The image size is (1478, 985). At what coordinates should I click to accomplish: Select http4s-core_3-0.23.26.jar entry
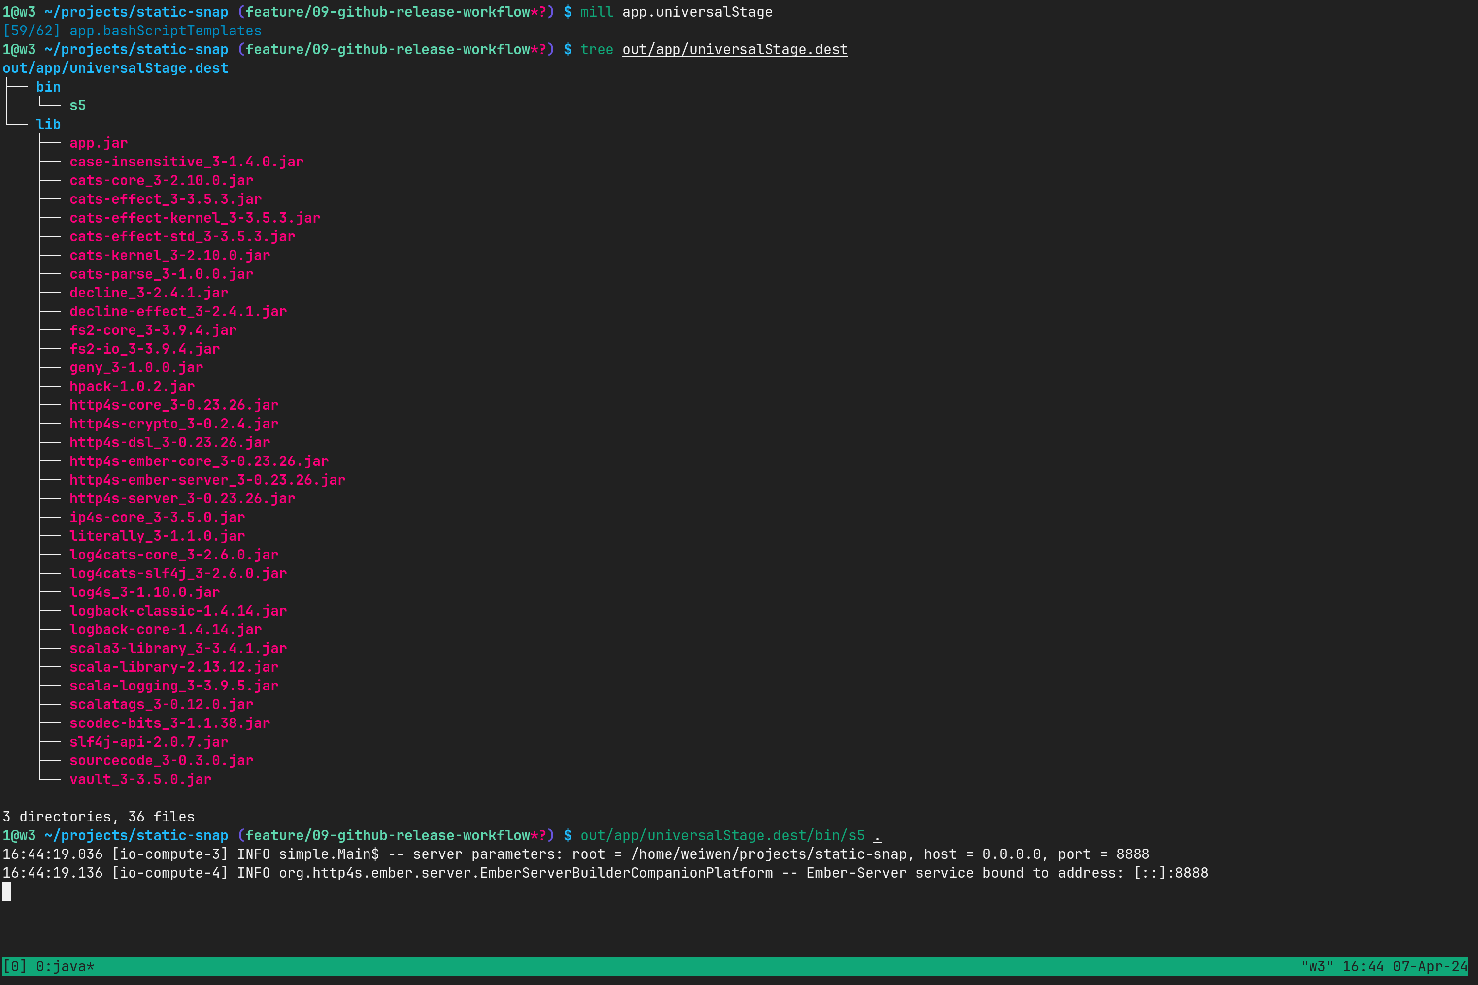[x=174, y=405]
